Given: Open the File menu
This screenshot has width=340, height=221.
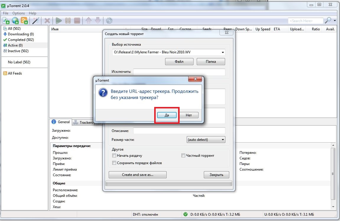Looking at the screenshot, I should pos(6,13).
